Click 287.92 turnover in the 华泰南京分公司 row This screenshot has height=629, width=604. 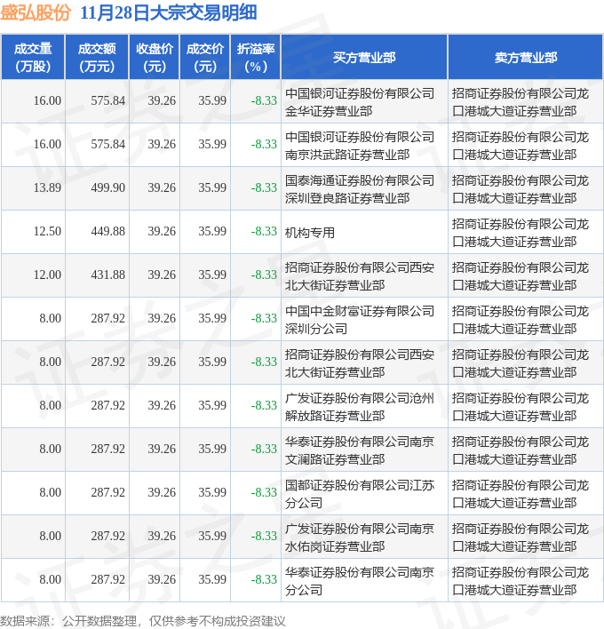[x=107, y=579]
